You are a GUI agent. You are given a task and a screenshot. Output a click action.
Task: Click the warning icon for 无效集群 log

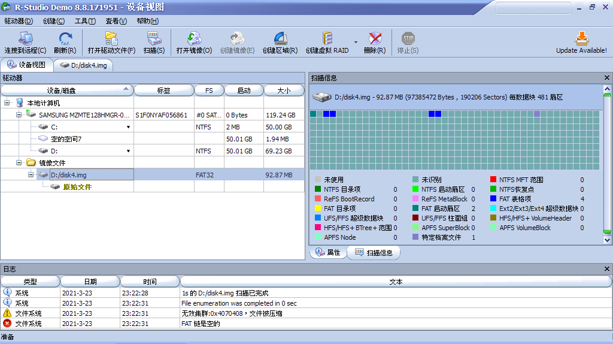pyautogui.click(x=7, y=313)
